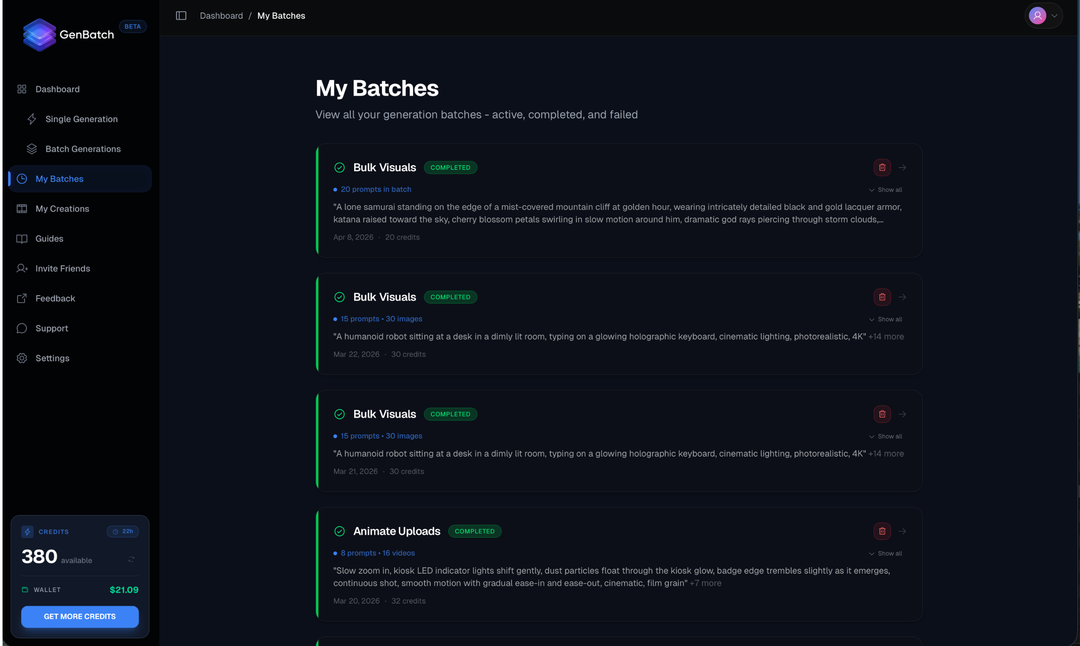Open Mar 22 Bulk Visuals batch arrow
This screenshot has height=646, width=1080.
pyautogui.click(x=902, y=297)
